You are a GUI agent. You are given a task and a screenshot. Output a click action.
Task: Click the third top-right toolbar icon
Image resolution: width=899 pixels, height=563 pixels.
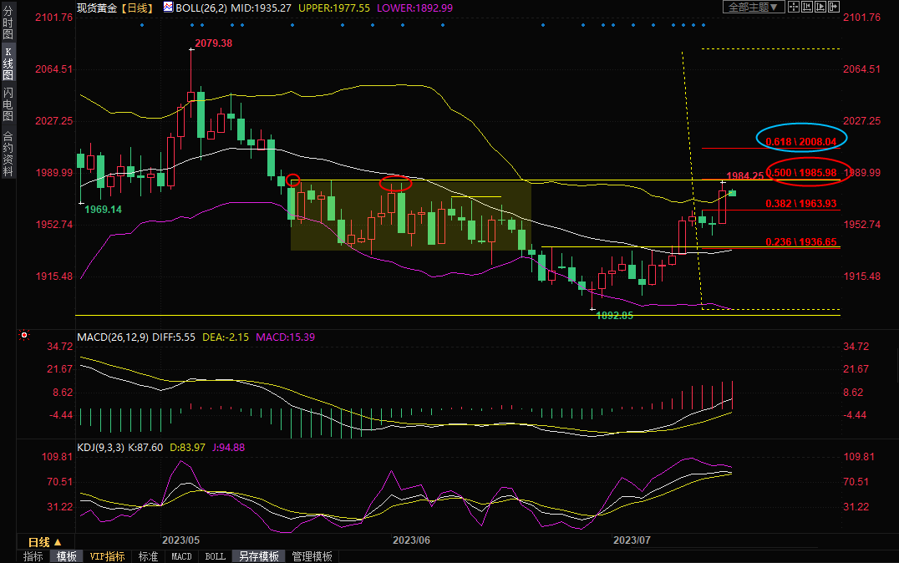click(x=821, y=8)
